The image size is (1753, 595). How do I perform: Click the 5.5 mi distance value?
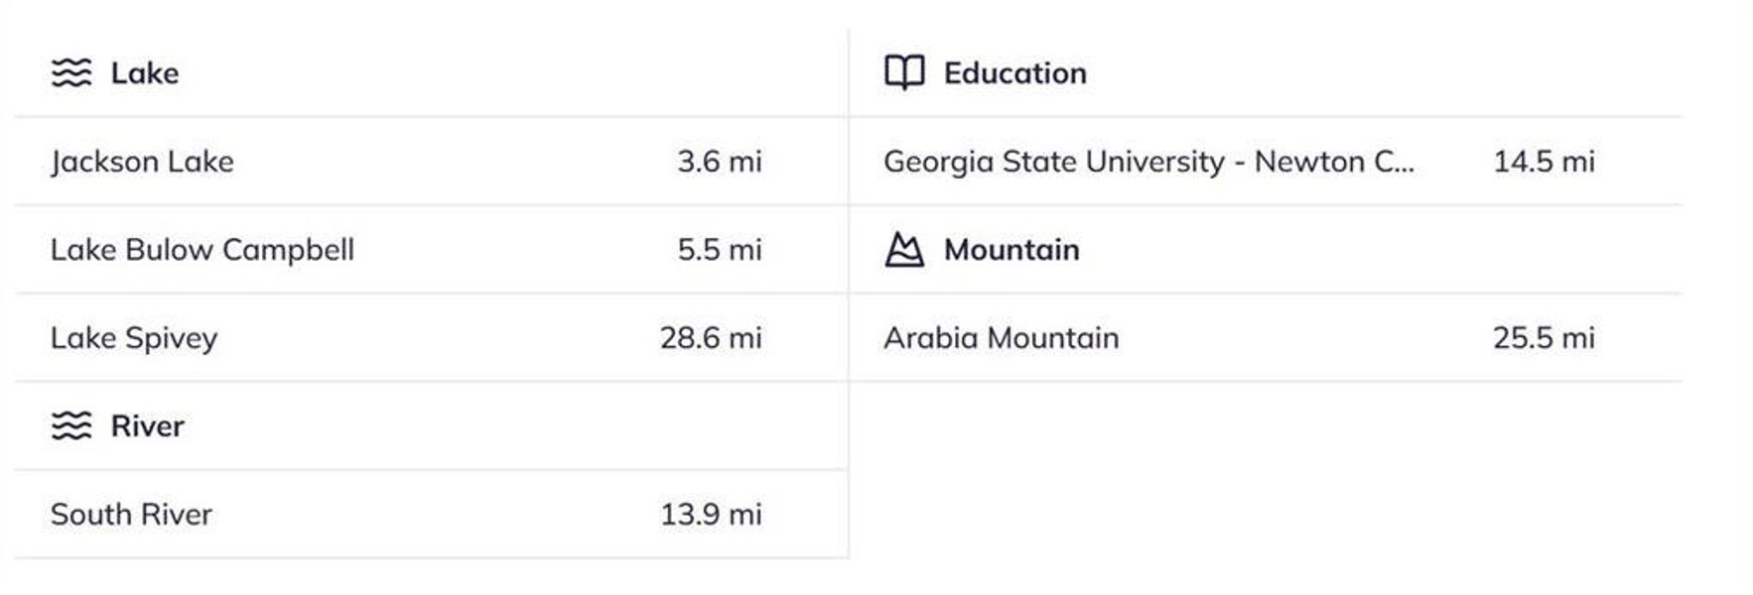click(720, 250)
